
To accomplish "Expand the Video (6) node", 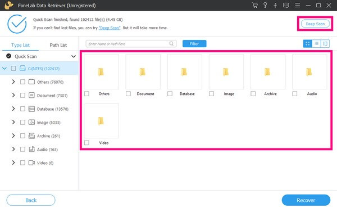I will pos(13,163).
